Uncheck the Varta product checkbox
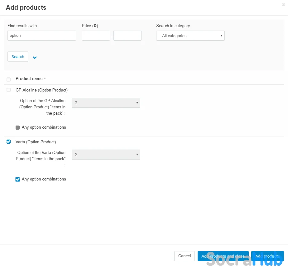 point(8,142)
